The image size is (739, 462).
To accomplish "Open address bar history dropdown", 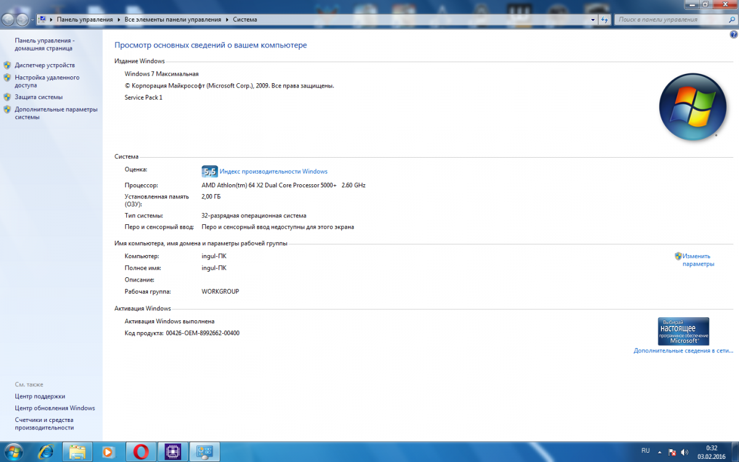I will [x=594, y=20].
